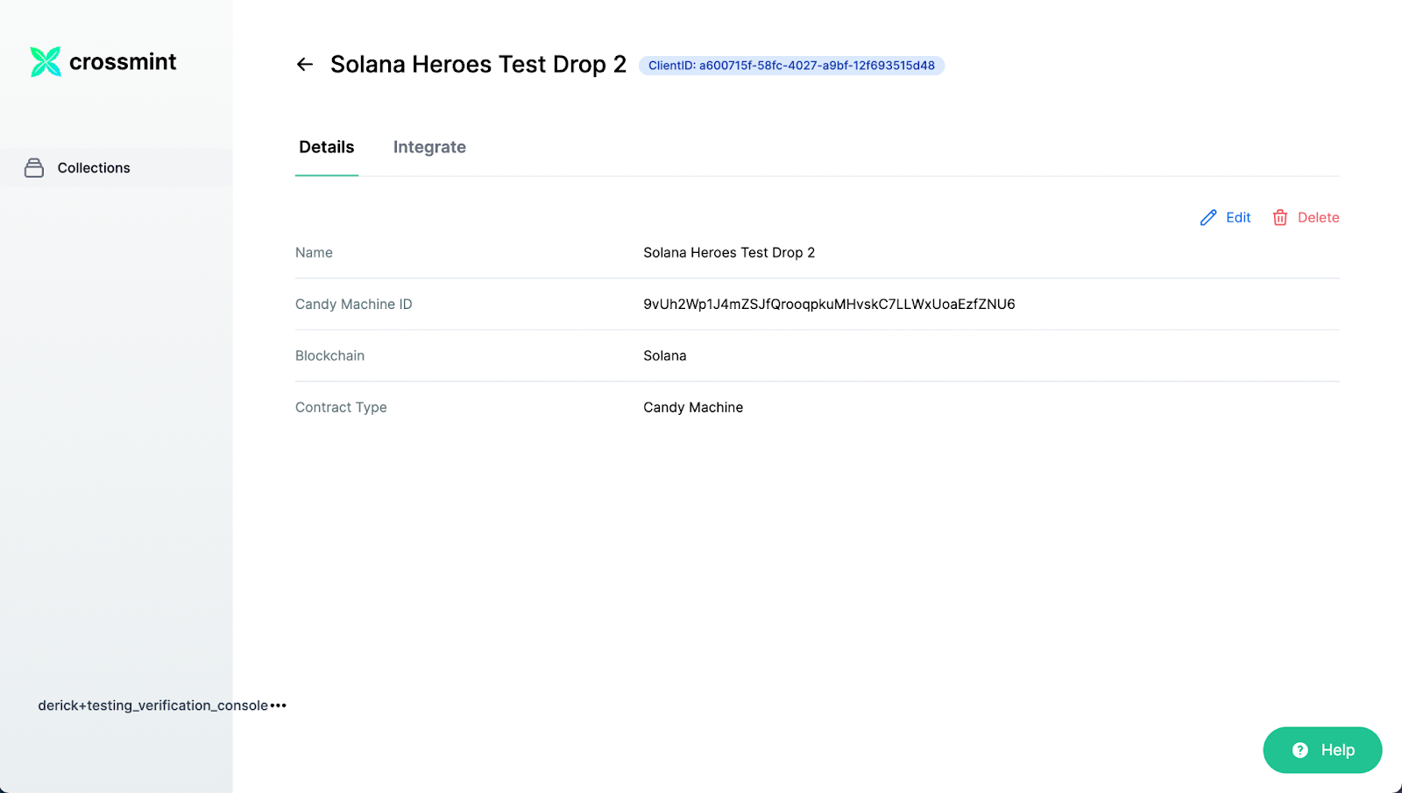Click the Delete link
The height and width of the screenshot is (793, 1402).
pyautogui.click(x=1319, y=218)
